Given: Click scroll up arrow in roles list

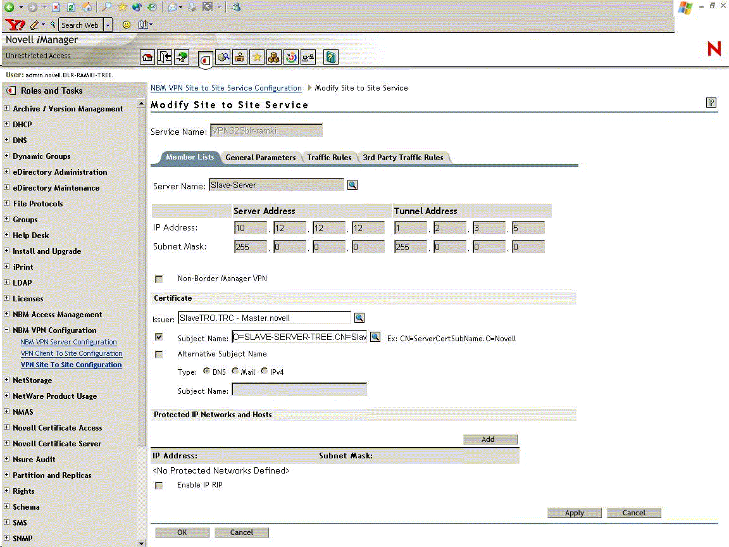Looking at the screenshot, I should point(142,103).
